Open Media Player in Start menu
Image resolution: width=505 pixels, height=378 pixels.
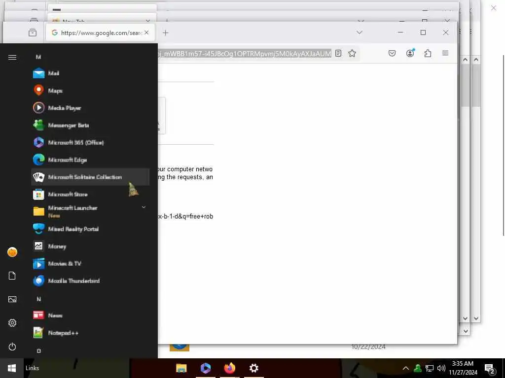coord(90,108)
